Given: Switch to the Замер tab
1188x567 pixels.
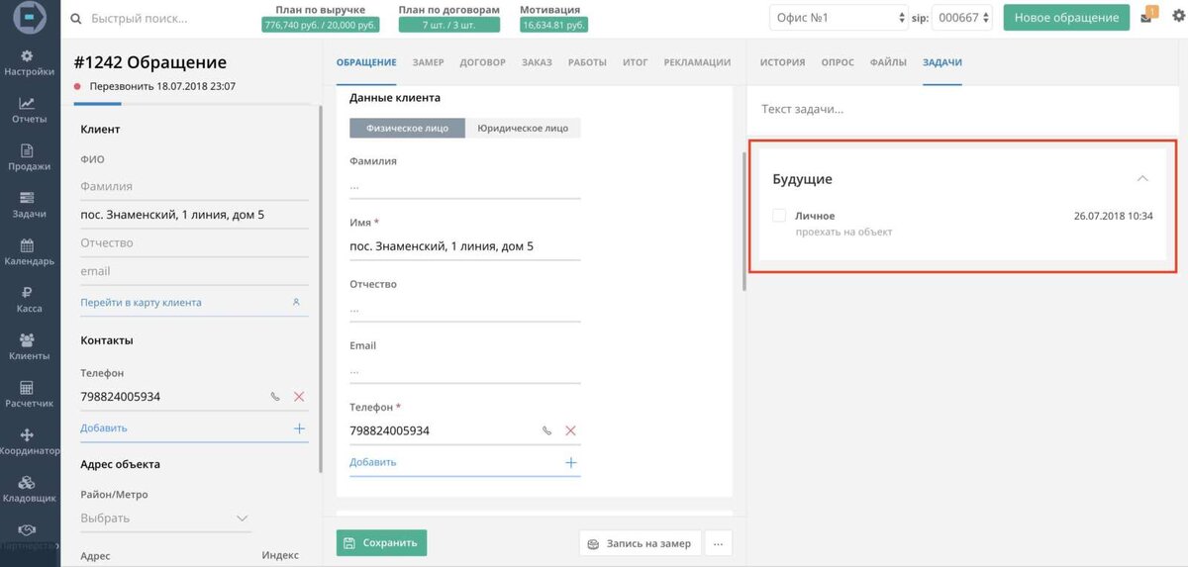Looking at the screenshot, I should click(x=428, y=62).
